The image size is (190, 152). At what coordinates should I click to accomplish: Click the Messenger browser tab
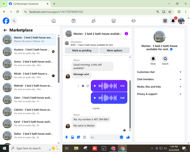[x=29, y=4]
